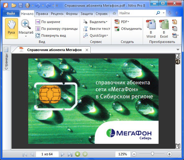Open QuickSign dropdown
This screenshot has width=184, height=160.
[x=107, y=35]
